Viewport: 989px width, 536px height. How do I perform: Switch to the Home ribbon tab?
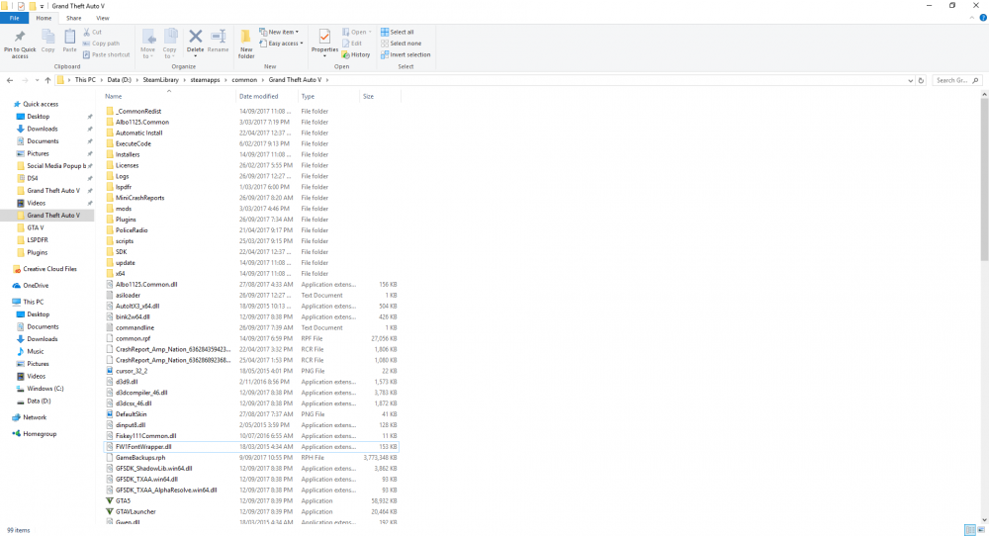[x=44, y=18]
